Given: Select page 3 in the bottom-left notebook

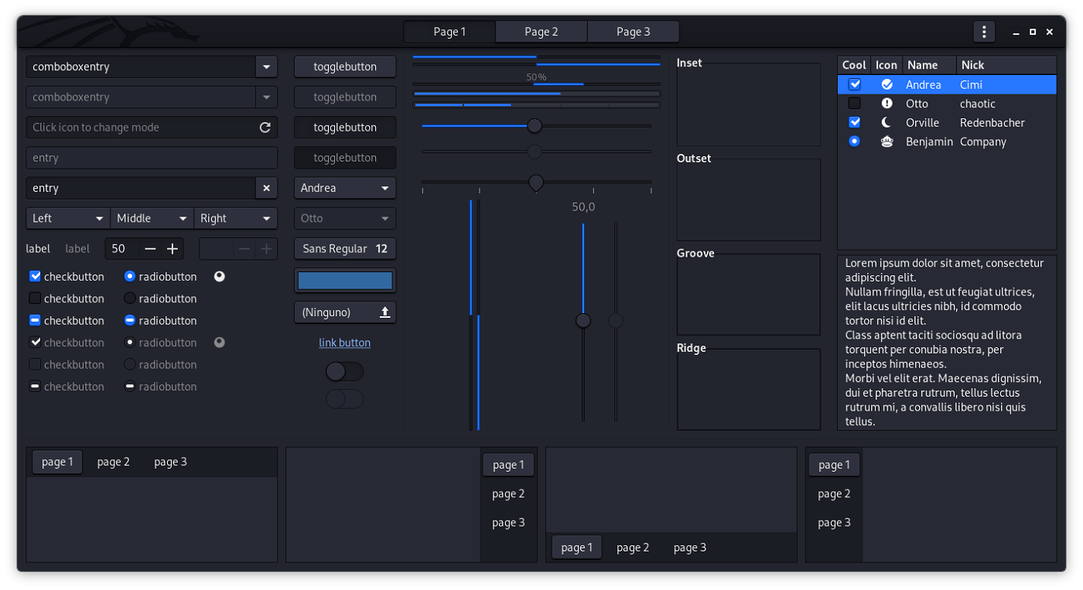Looking at the screenshot, I should pyautogui.click(x=170, y=462).
